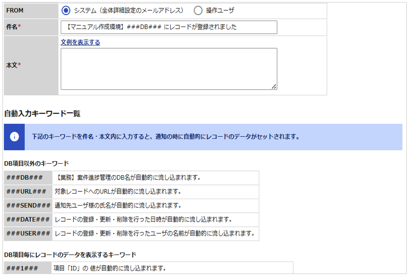Click the ###DATE### description about 日時

click(143, 220)
